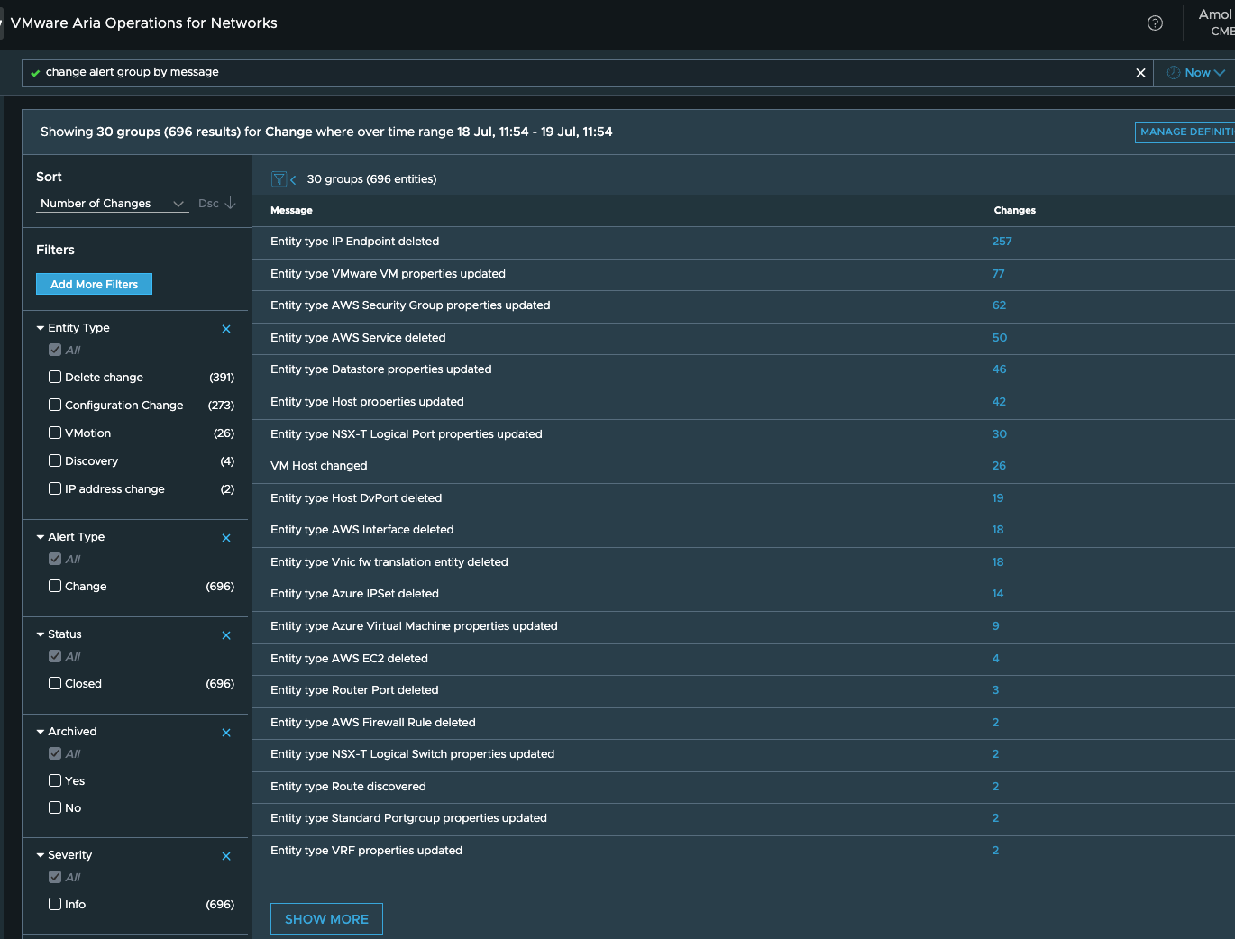Select row Entity type Host properties updated
Viewport: 1235px width, 939px height.
point(744,402)
